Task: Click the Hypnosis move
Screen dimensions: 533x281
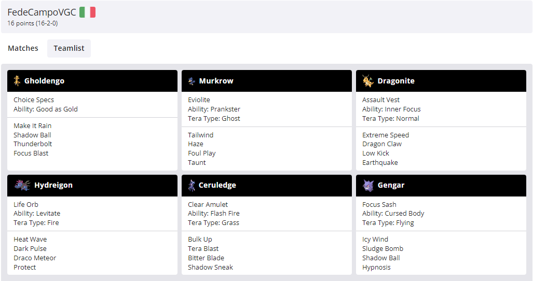Action: (x=376, y=267)
